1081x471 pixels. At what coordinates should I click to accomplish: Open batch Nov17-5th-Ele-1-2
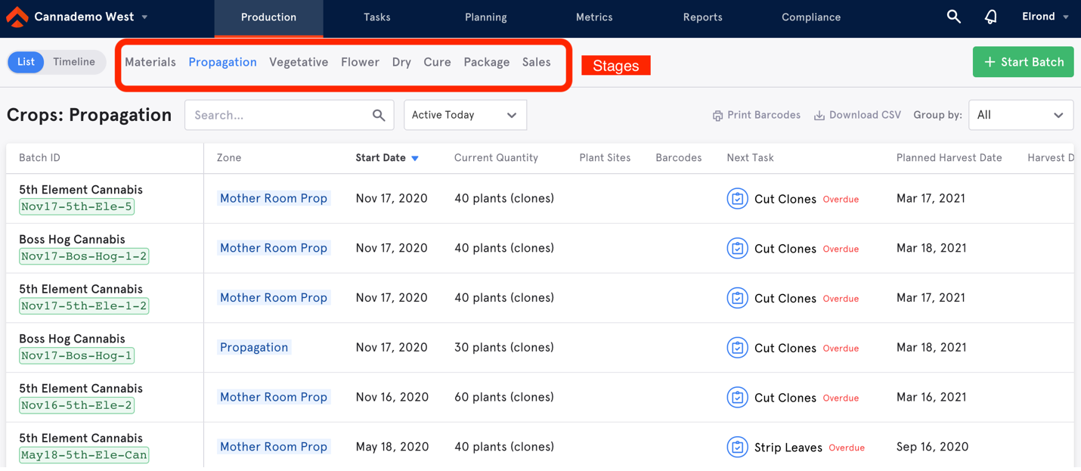[x=84, y=306]
